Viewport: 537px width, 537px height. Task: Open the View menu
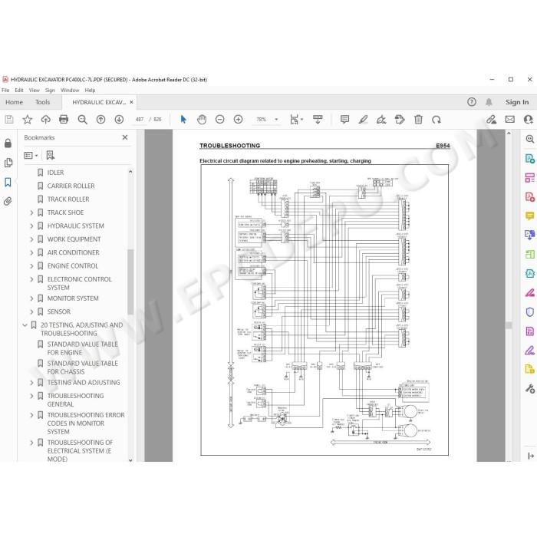(x=35, y=90)
